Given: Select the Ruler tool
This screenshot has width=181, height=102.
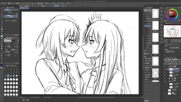Looking at the screenshot, I should click(2, 55).
